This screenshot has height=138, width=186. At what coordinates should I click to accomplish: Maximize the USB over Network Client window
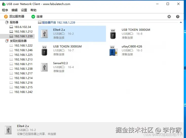click(x=168, y=4)
